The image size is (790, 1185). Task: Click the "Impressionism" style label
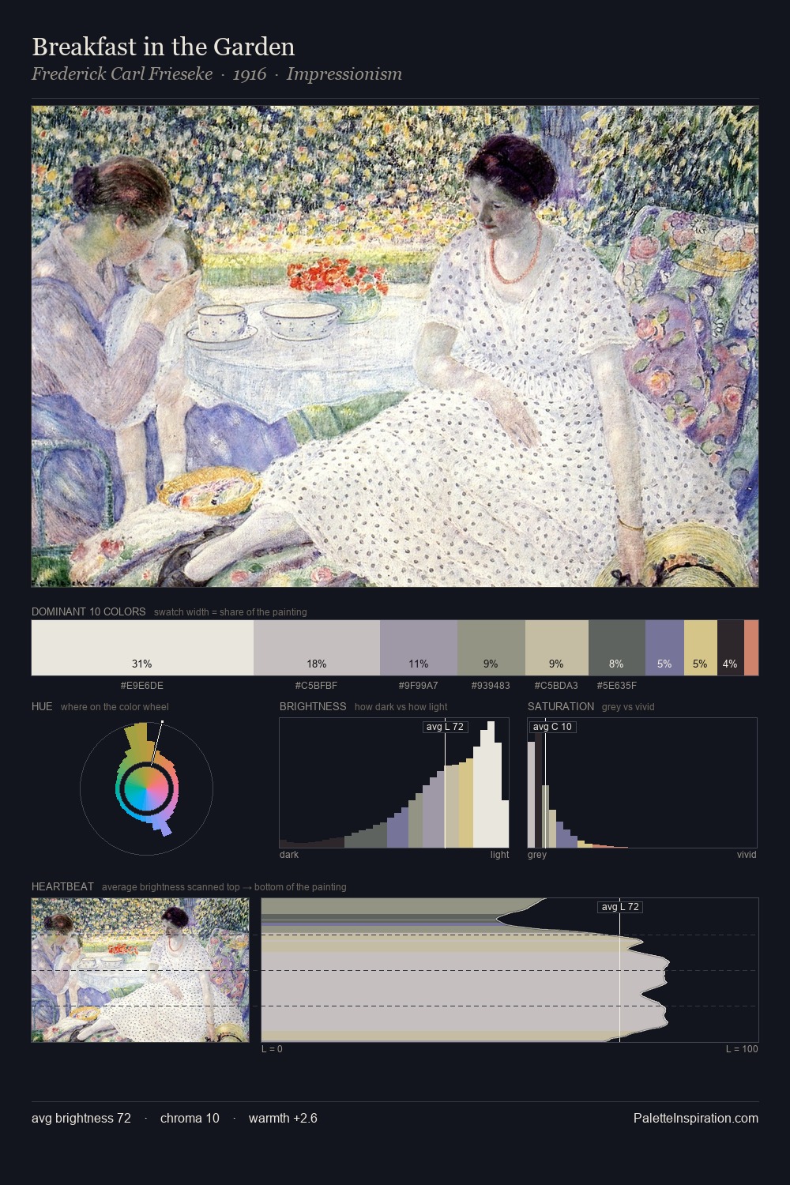(344, 74)
